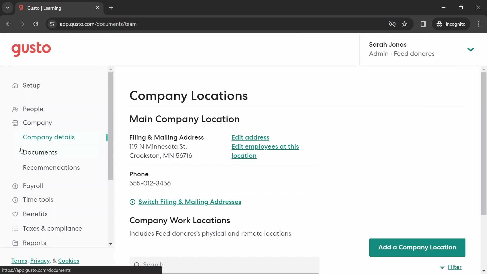Open Company details submenu item
The height and width of the screenshot is (274, 487).
point(49,137)
